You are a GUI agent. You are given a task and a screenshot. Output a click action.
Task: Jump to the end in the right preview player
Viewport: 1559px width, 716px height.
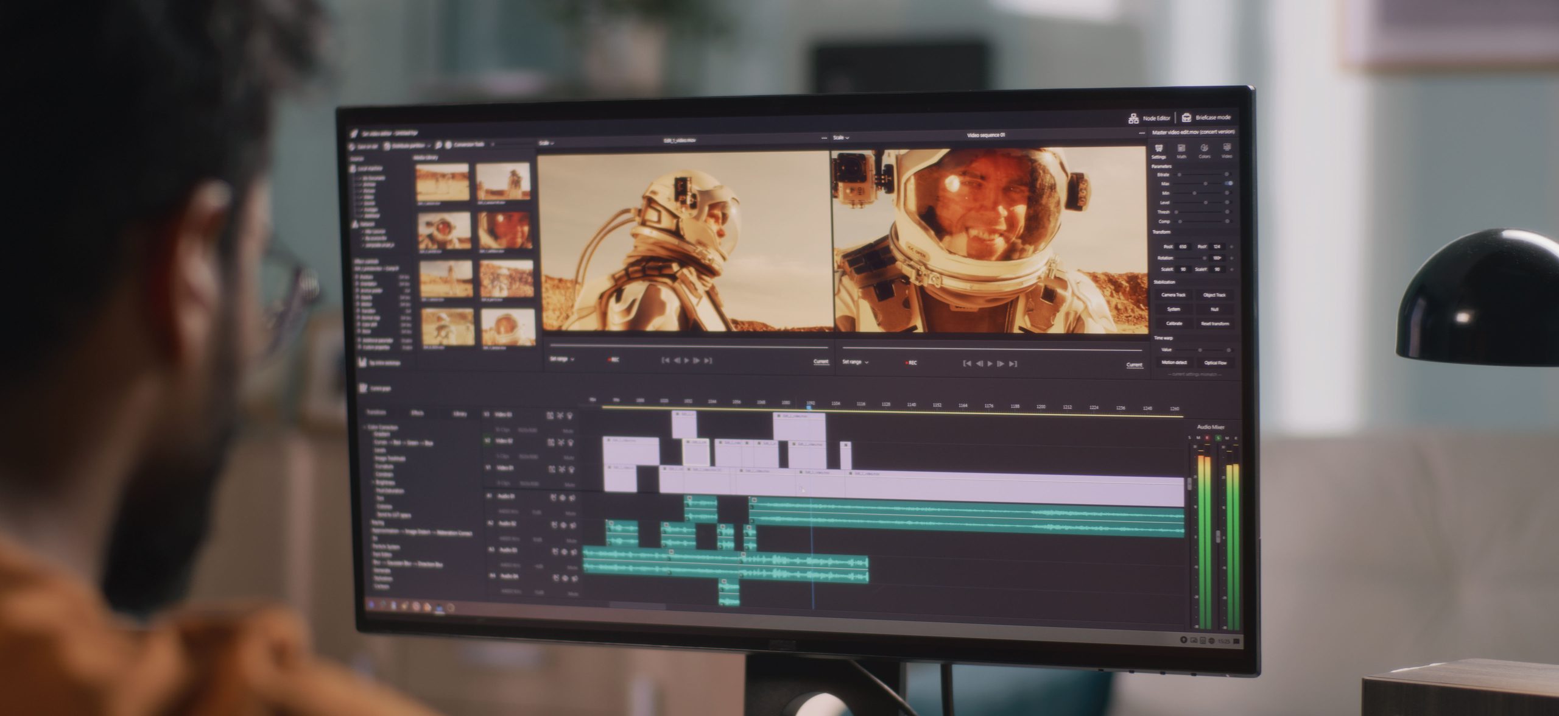point(1013,363)
